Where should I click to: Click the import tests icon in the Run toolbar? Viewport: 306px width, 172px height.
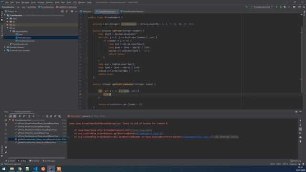click(x=51, y=116)
